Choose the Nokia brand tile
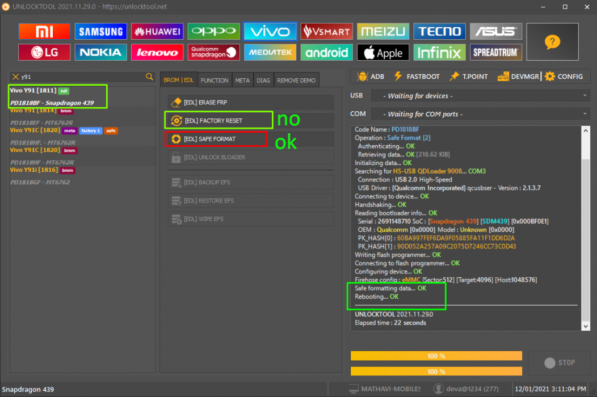This screenshot has height=397, width=597. point(100,52)
